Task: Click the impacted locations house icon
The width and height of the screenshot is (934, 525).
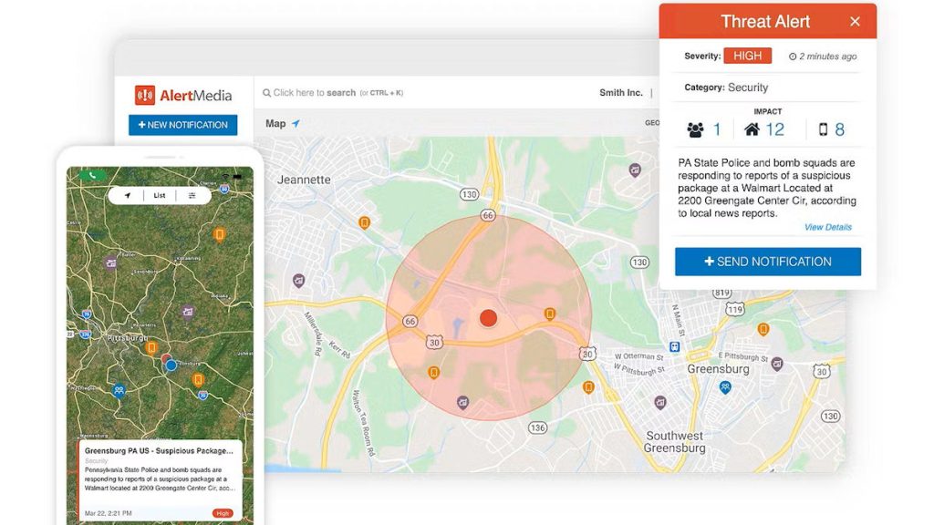Action: [752, 129]
